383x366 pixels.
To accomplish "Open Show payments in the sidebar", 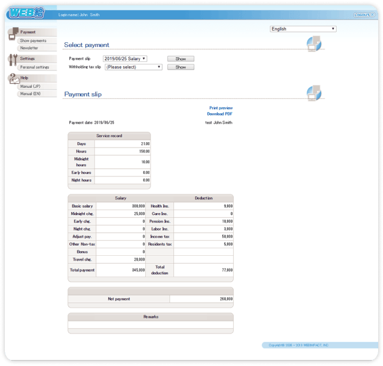I will 33,40.
